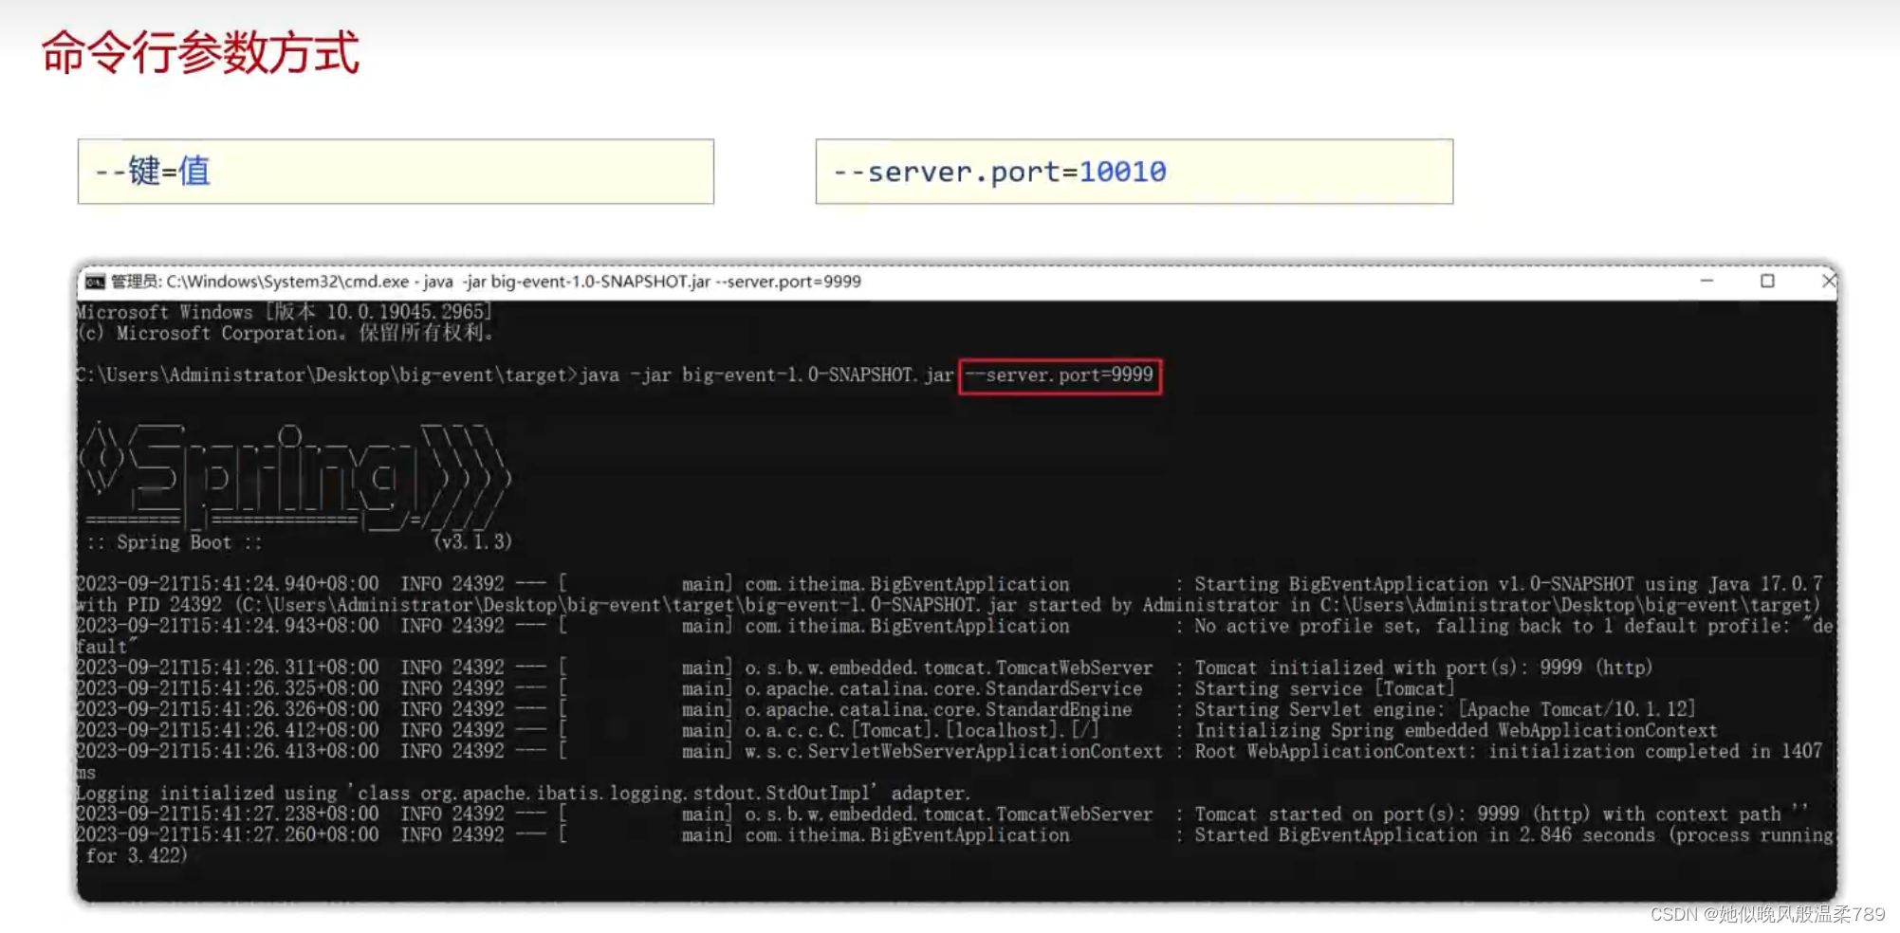The height and width of the screenshot is (933, 1900).
Task: Click 'Initializing Spring embedded WebApplicationContext' log
Action: coord(1456,730)
